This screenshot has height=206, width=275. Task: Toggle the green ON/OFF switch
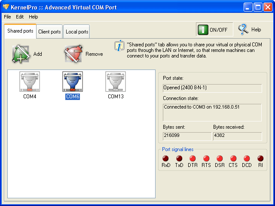pos(203,30)
